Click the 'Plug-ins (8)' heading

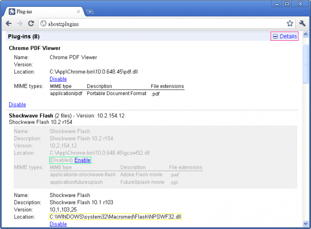click(x=24, y=36)
